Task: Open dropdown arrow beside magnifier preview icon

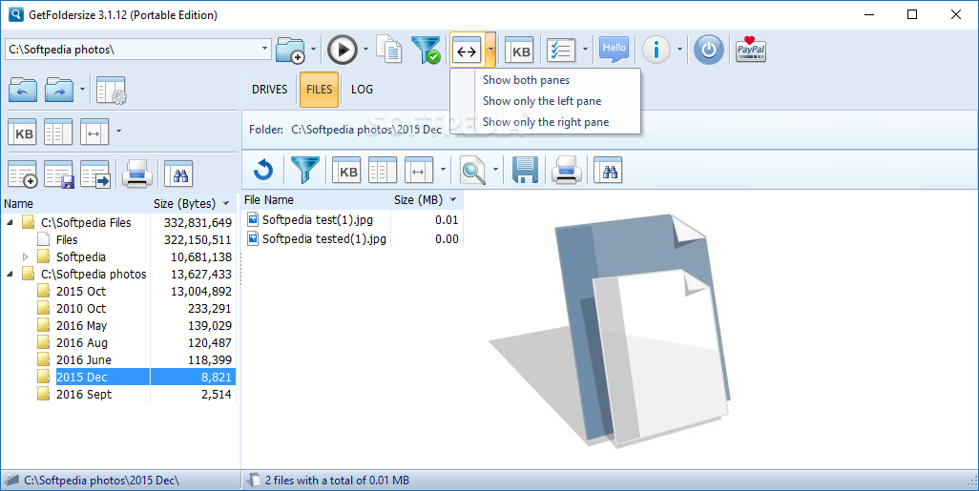Action: pos(496,170)
